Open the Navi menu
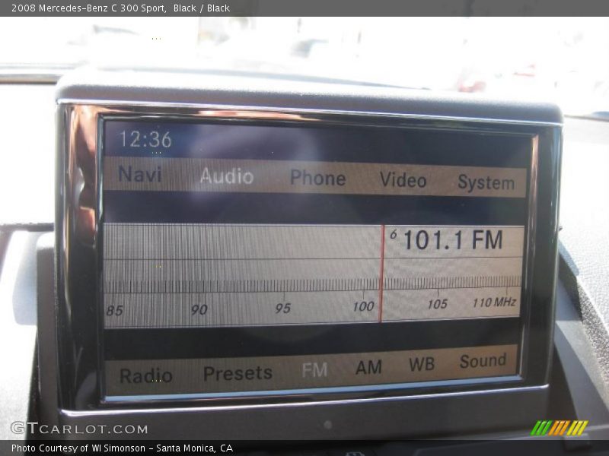 (140, 174)
